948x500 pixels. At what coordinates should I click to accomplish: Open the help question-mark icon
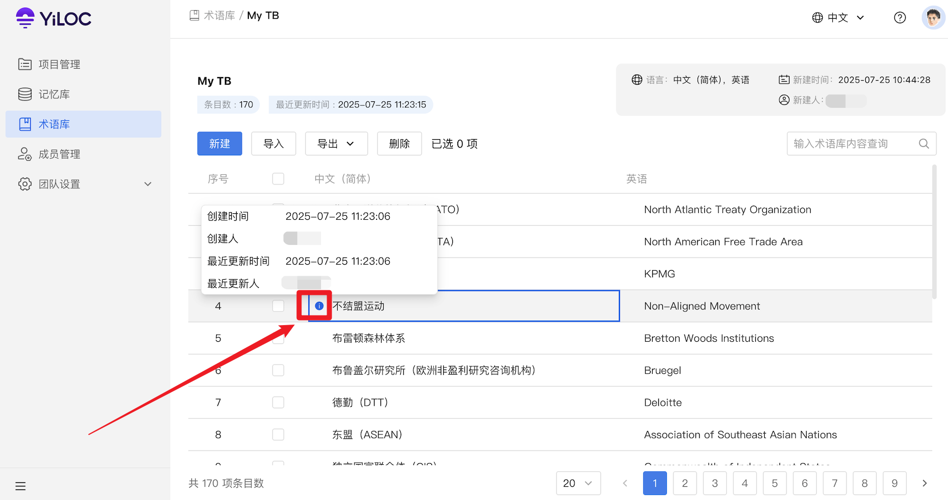(x=900, y=18)
